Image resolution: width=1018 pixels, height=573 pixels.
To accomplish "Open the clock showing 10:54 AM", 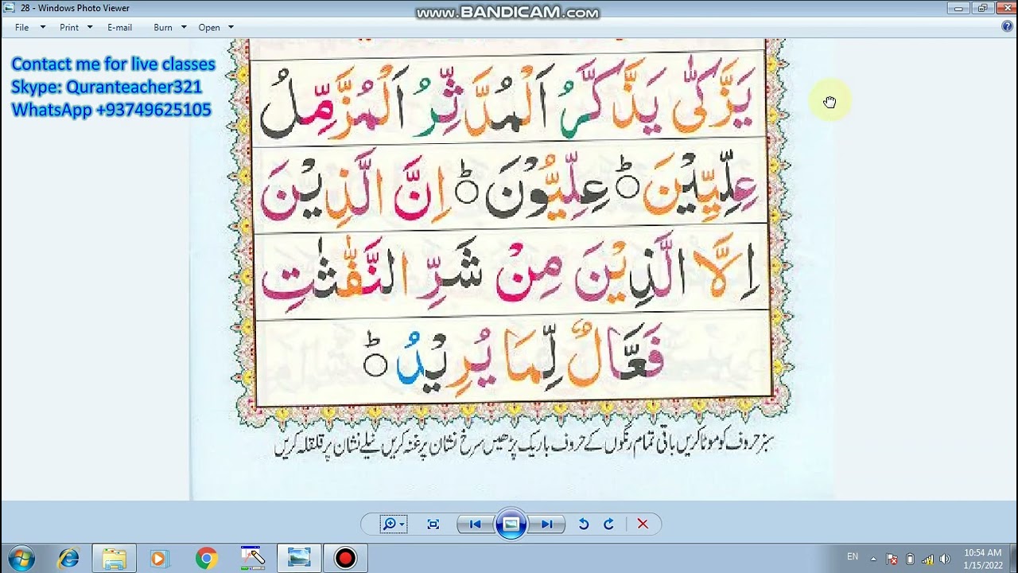I will 983,559.
